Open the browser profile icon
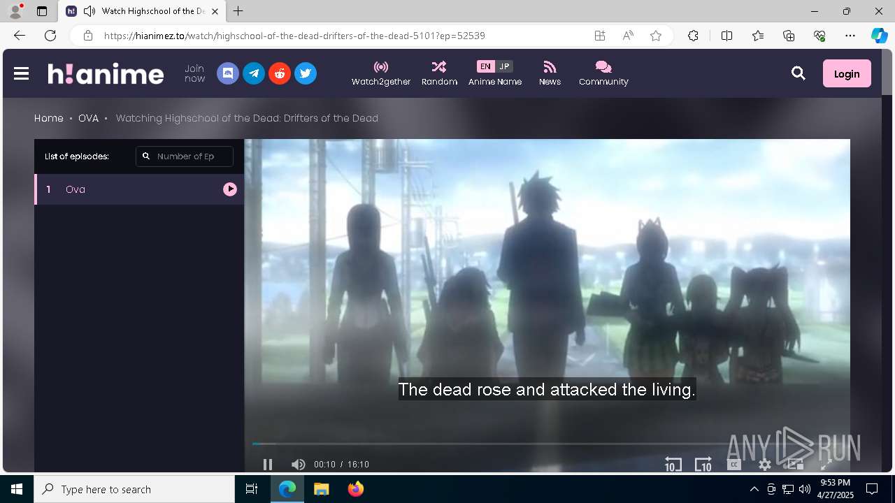Screen dimensions: 895x503 (x=15, y=11)
